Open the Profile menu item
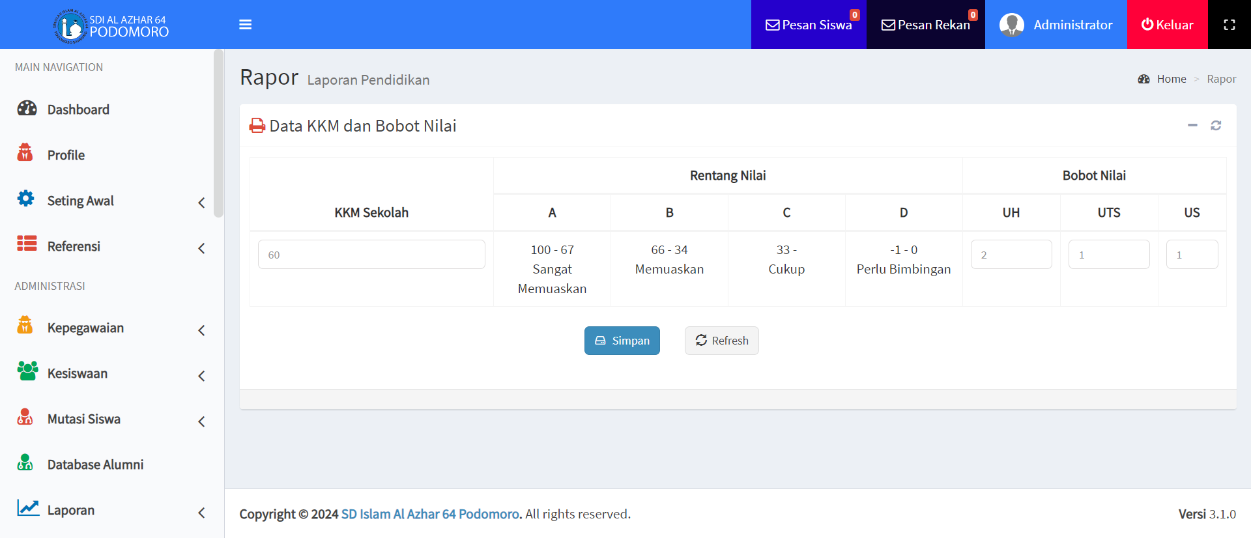Viewport: 1251px width, 538px height. [66, 155]
